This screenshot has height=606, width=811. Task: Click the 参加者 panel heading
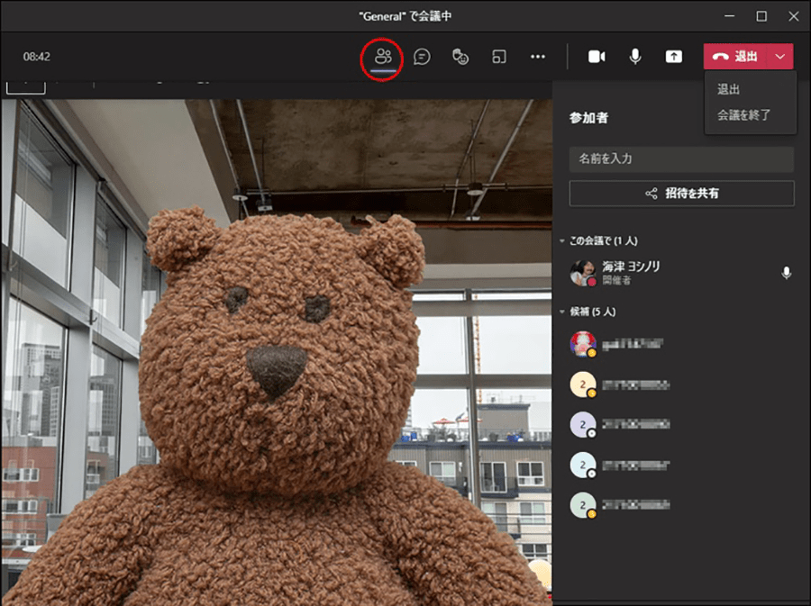pyautogui.click(x=588, y=118)
